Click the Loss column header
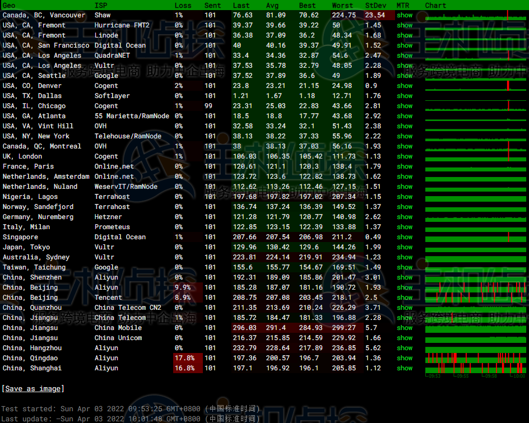Image resolution: width=529 pixels, height=423 pixels. pos(183,5)
